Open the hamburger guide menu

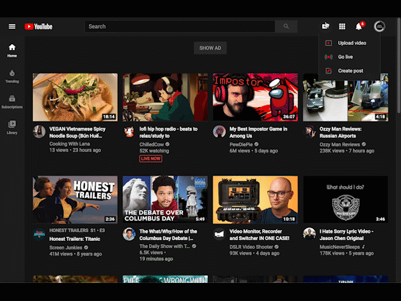pos(12,27)
